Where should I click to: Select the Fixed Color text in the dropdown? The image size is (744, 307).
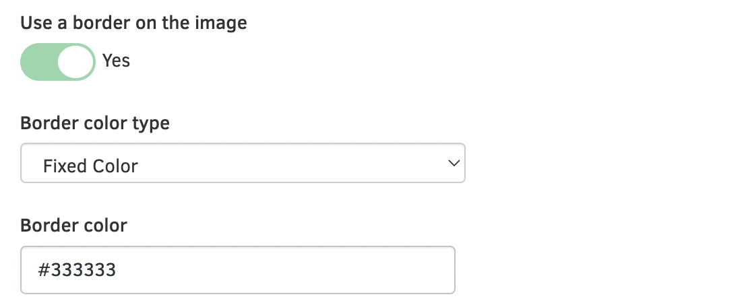[90, 166]
